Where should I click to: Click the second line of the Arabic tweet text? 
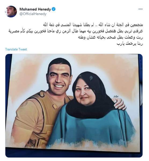tap(75, 31)
